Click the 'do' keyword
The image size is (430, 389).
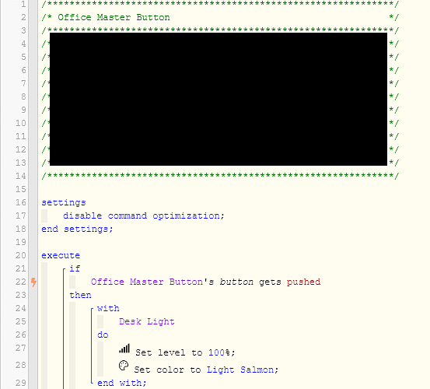(103, 335)
